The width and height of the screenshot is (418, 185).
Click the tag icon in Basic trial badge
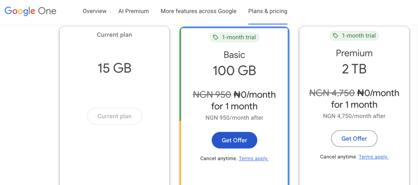click(216, 37)
